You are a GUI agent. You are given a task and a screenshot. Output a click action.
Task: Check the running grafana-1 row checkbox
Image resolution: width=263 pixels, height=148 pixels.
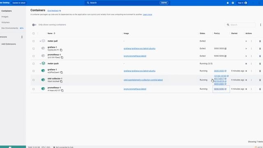[x=34, y=71]
